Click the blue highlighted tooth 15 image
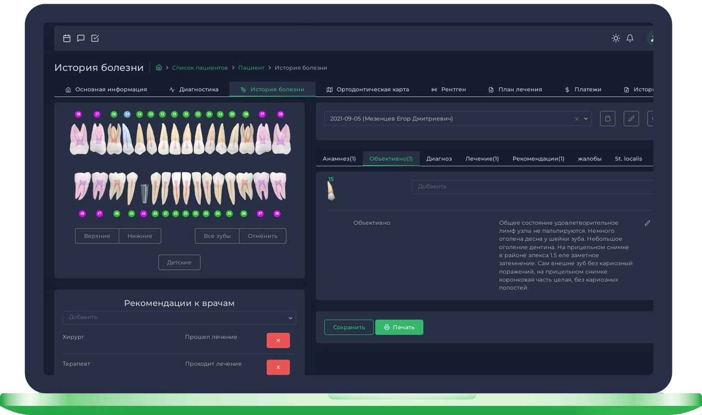702x415 pixels. pyautogui.click(x=128, y=138)
